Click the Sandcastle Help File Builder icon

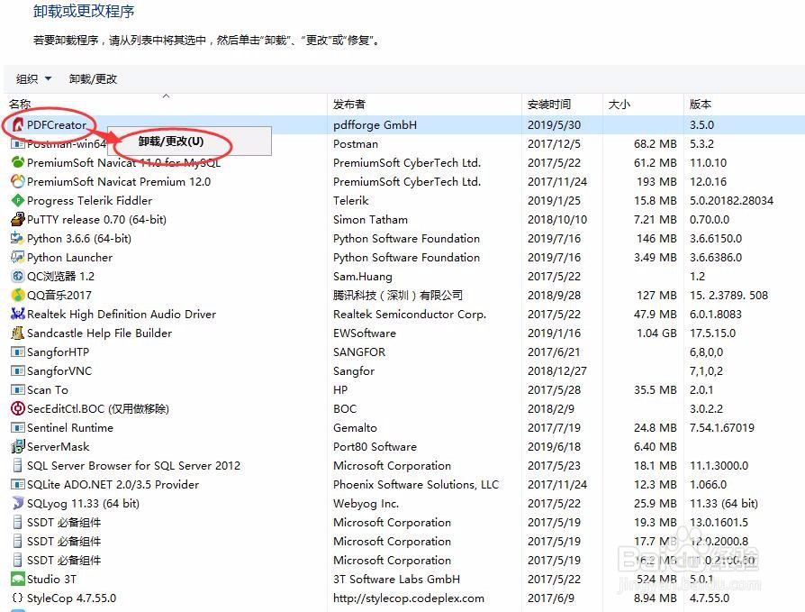click(18, 333)
